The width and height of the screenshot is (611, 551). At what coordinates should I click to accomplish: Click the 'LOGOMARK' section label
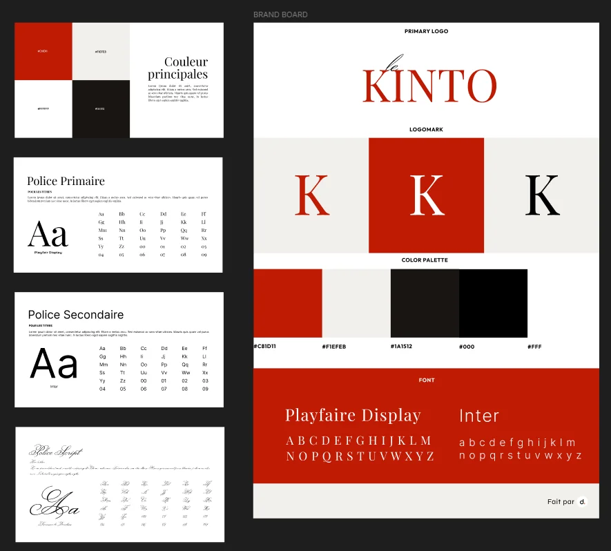pos(425,129)
